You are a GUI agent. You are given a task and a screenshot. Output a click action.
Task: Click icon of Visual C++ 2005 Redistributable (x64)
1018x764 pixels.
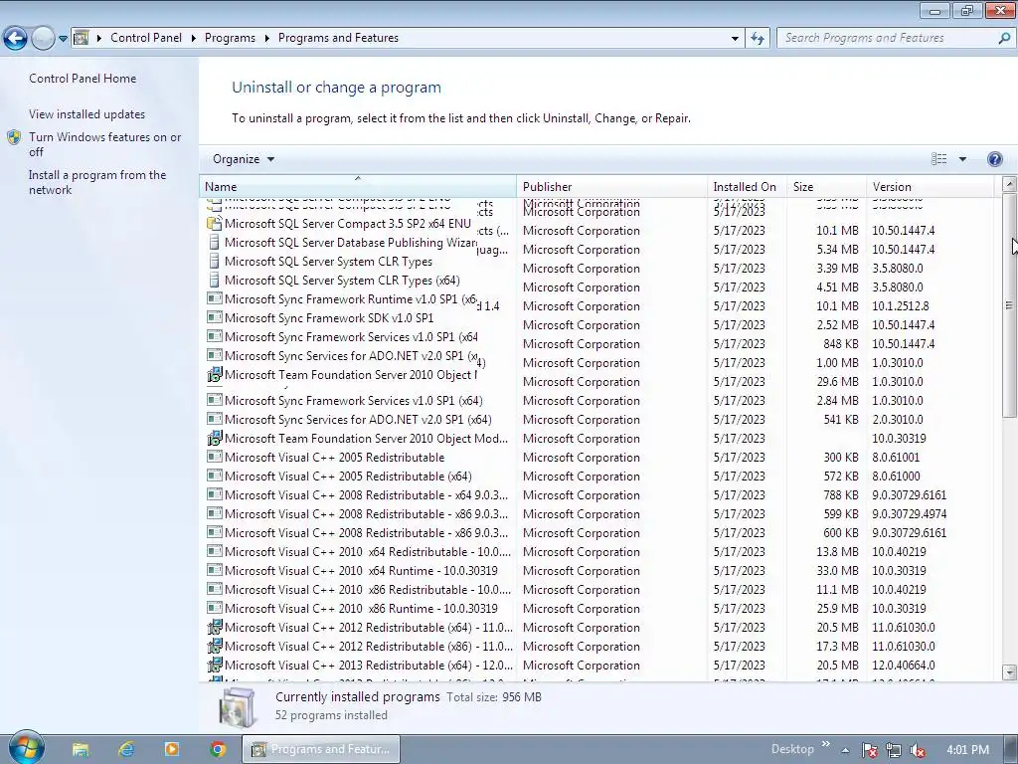point(215,476)
